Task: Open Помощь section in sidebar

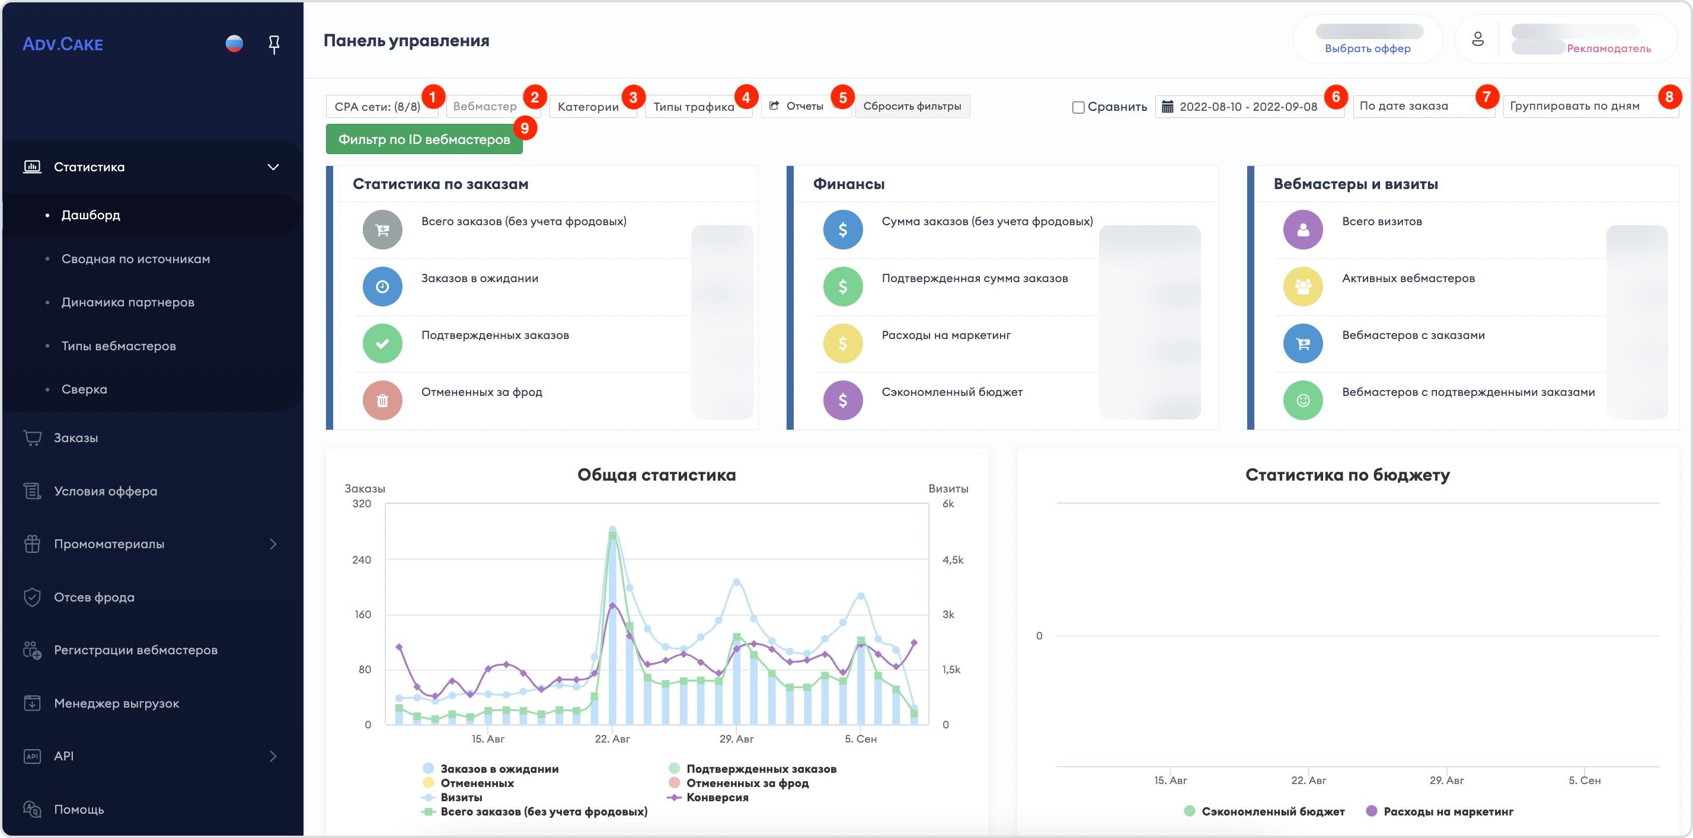Action: point(79,809)
